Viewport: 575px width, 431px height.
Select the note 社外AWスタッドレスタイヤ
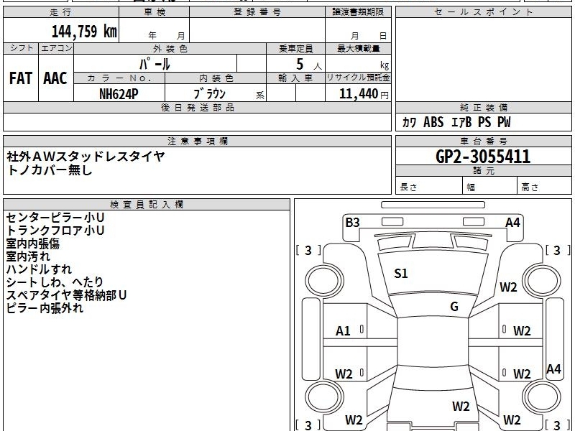pos(86,157)
